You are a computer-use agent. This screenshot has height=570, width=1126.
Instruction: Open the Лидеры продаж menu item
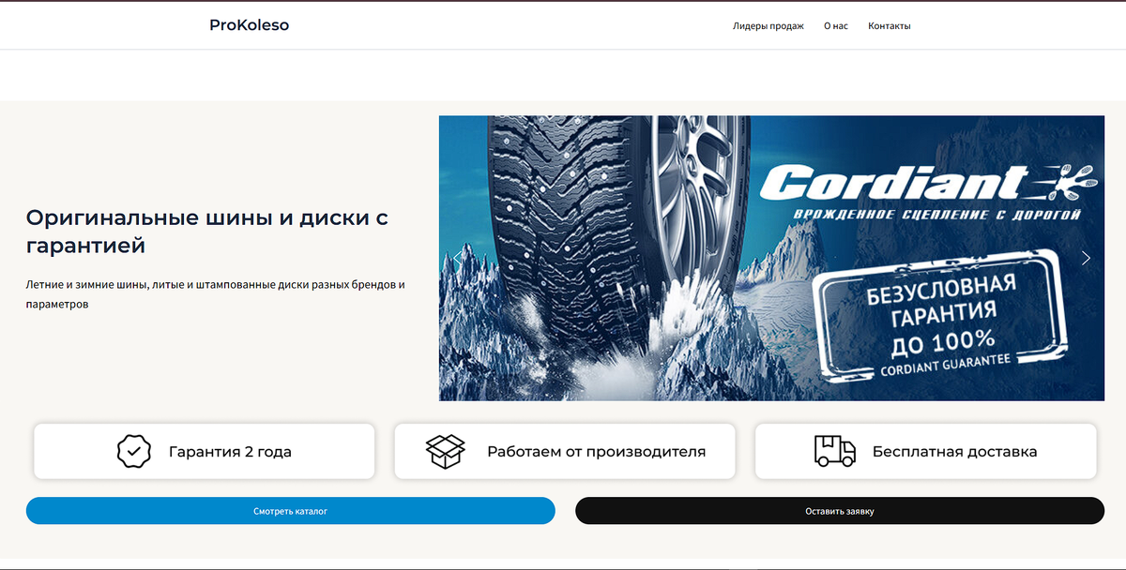pyautogui.click(x=768, y=26)
